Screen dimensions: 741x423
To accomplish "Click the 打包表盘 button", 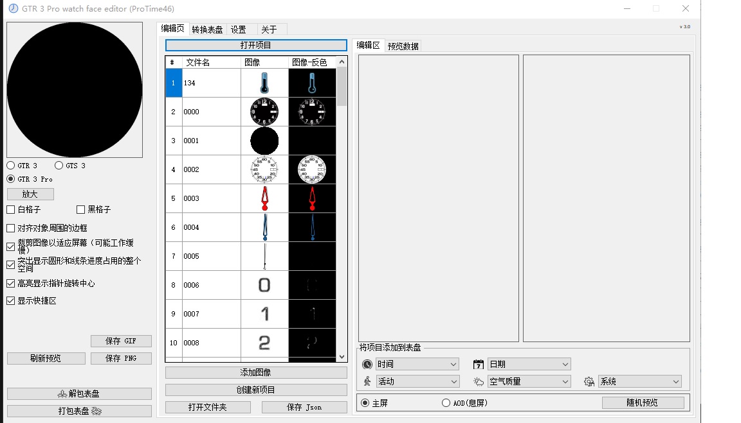I will coord(79,411).
